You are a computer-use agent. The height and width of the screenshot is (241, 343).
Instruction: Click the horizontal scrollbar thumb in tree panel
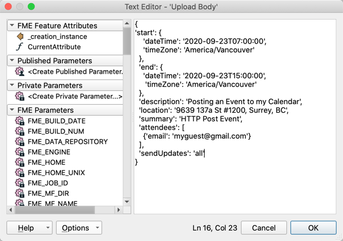click(55, 210)
